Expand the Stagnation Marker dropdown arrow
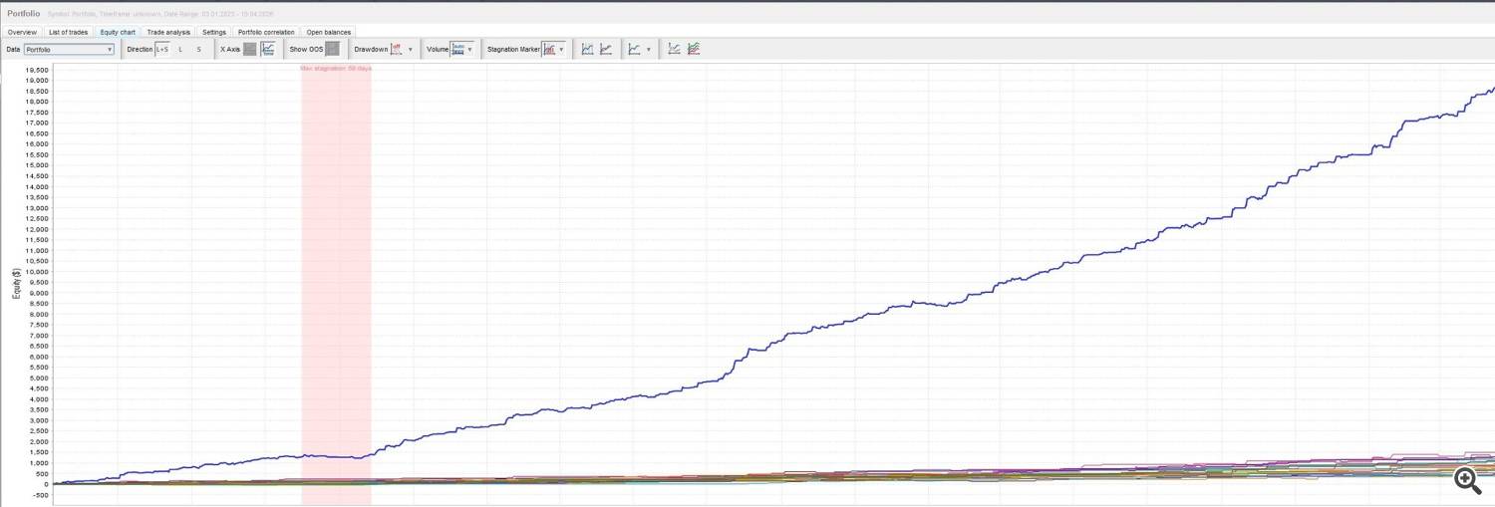The height and width of the screenshot is (507, 1495). 561,49
